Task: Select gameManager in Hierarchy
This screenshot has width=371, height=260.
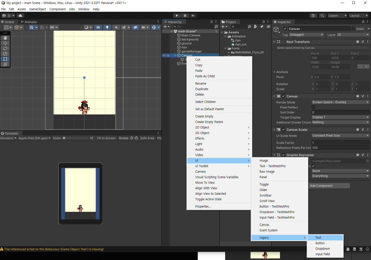Action: coord(192,51)
